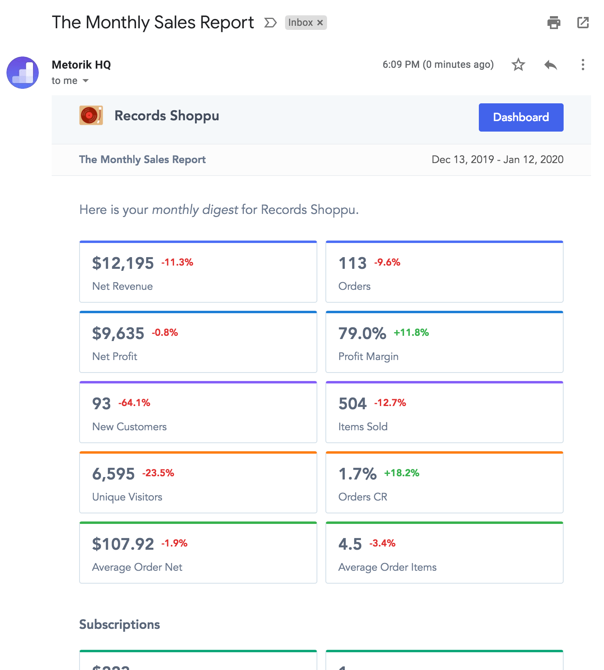Open the three-dot more options menu
604x670 pixels.
pyautogui.click(x=583, y=65)
